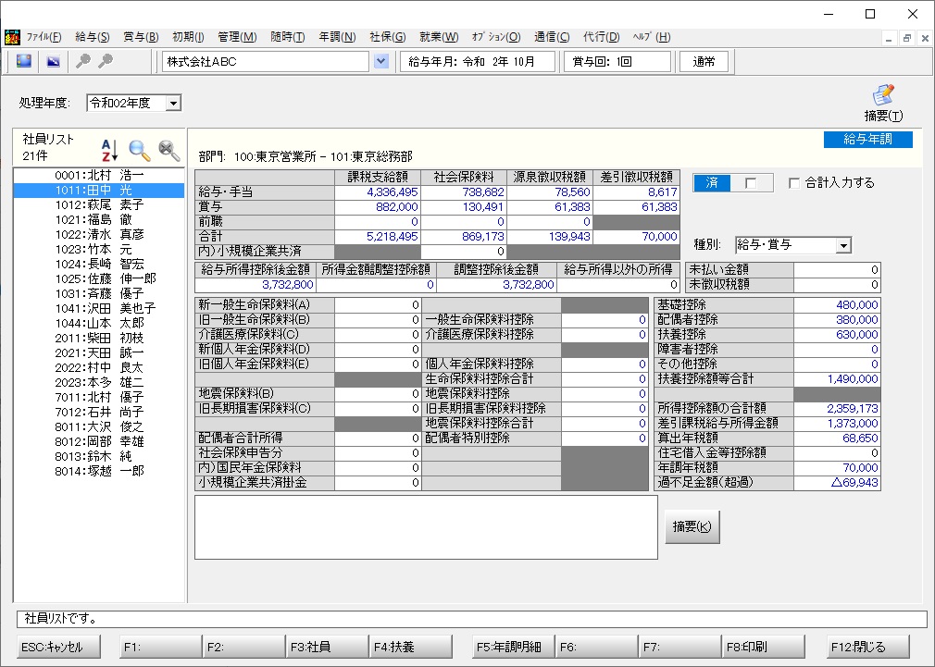Select employee 1022:清水 真彦
This screenshot has height=667, width=935.
(x=99, y=234)
